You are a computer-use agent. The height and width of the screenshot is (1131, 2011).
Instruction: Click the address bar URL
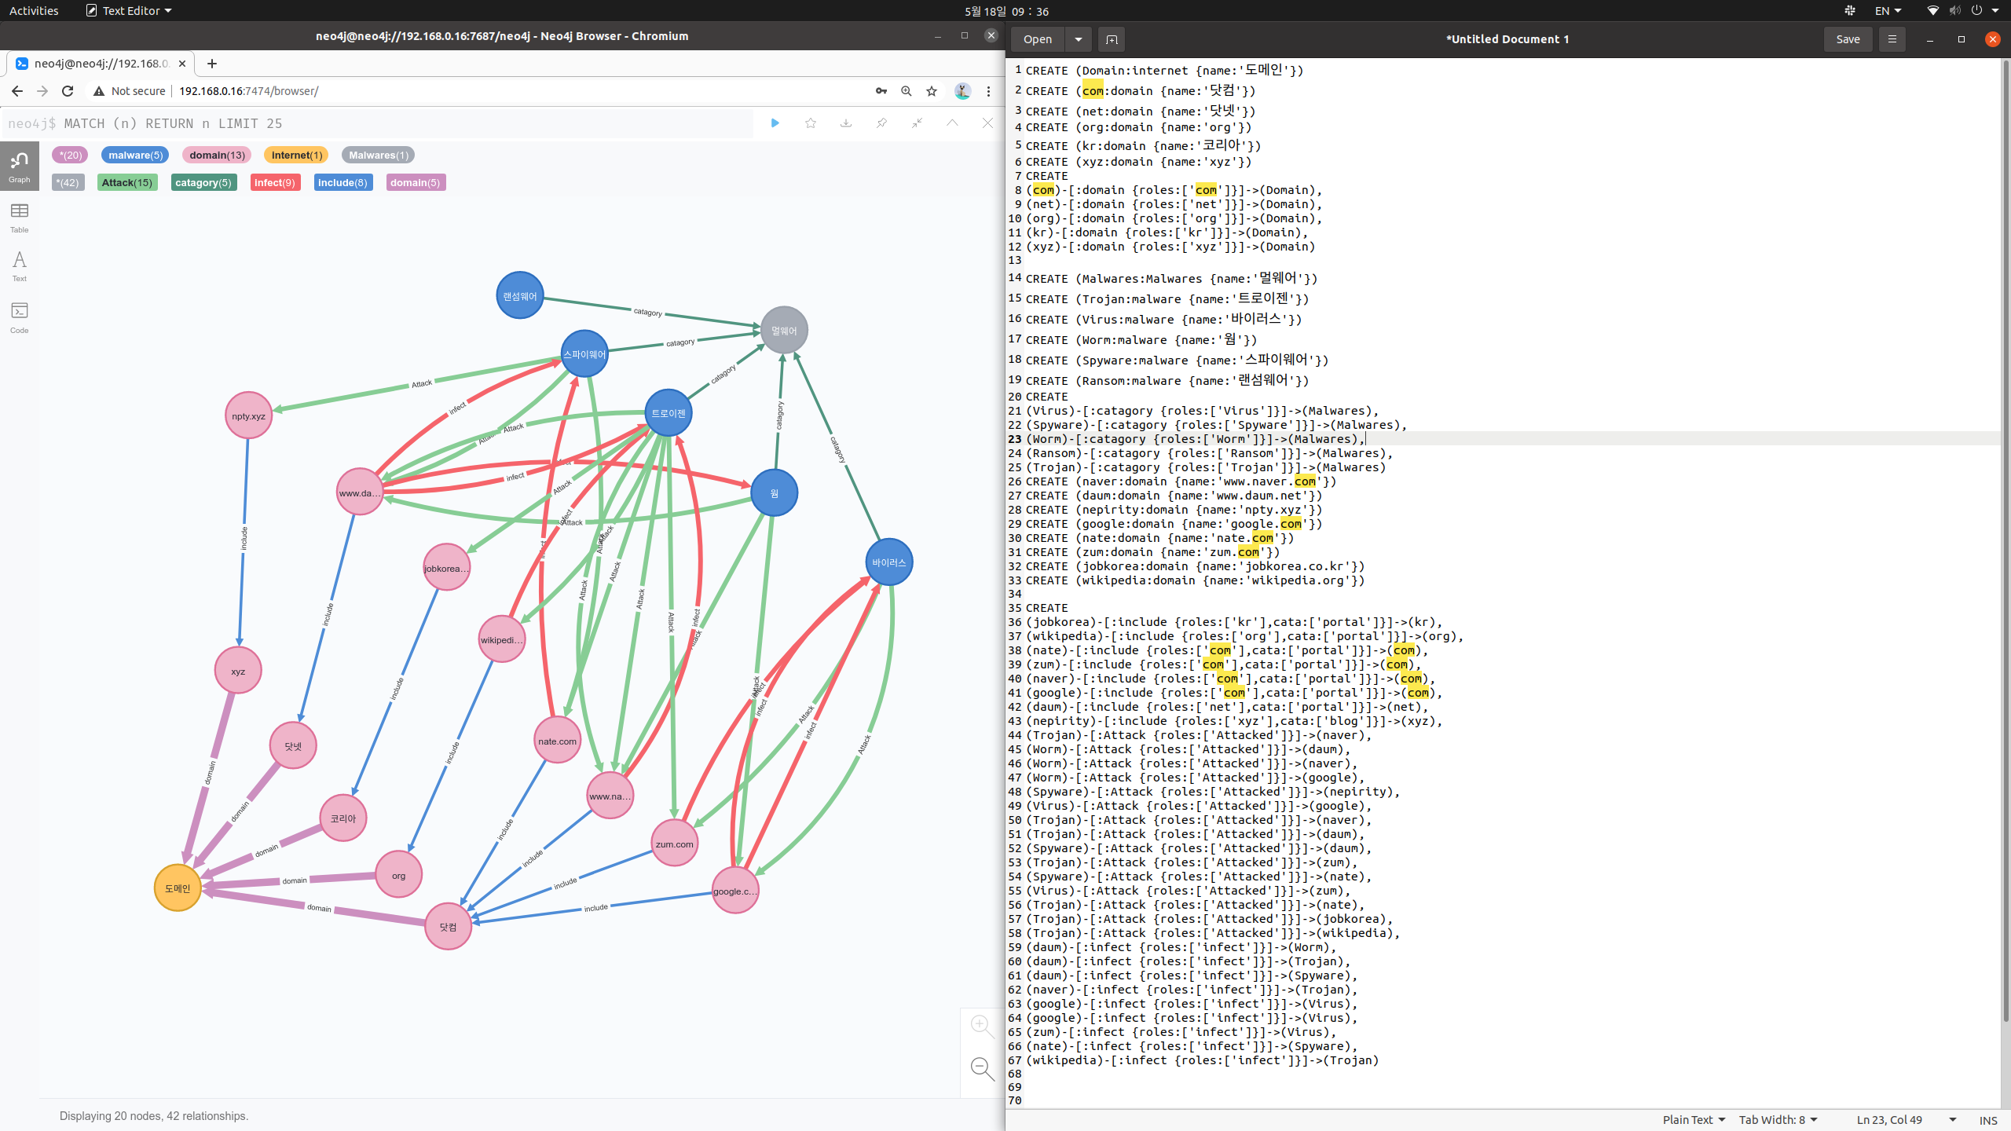coord(248,91)
